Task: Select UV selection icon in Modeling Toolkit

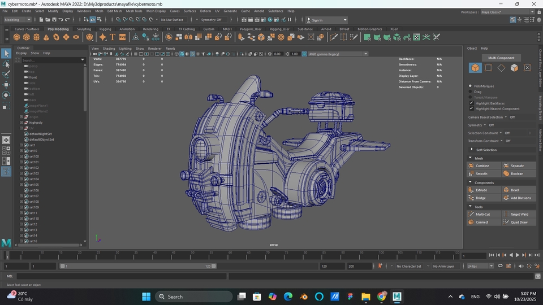Action: click(x=527, y=68)
